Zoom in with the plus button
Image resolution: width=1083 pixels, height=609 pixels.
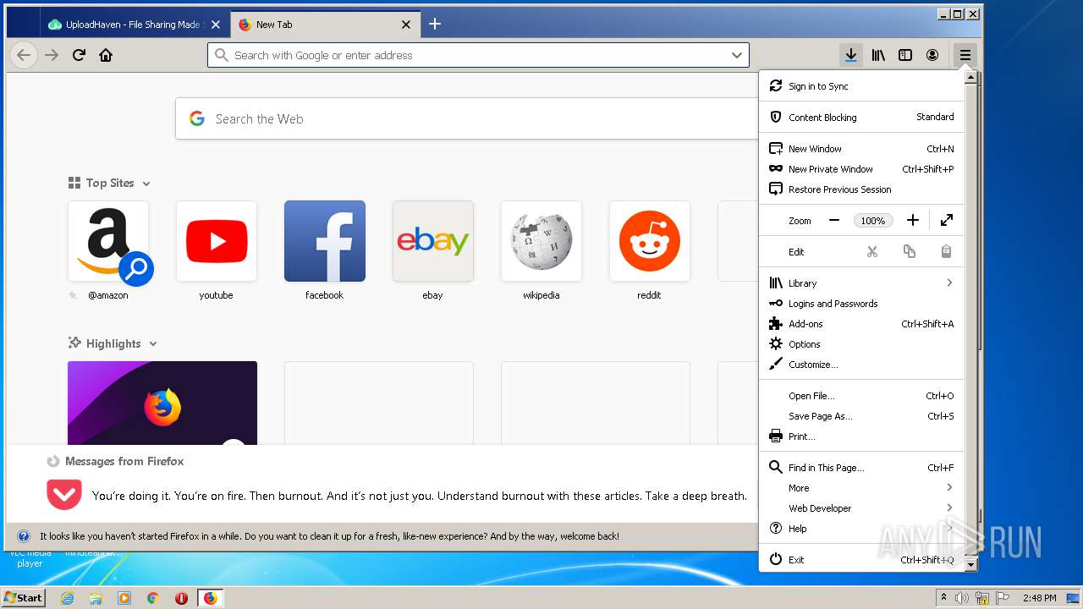tap(912, 221)
